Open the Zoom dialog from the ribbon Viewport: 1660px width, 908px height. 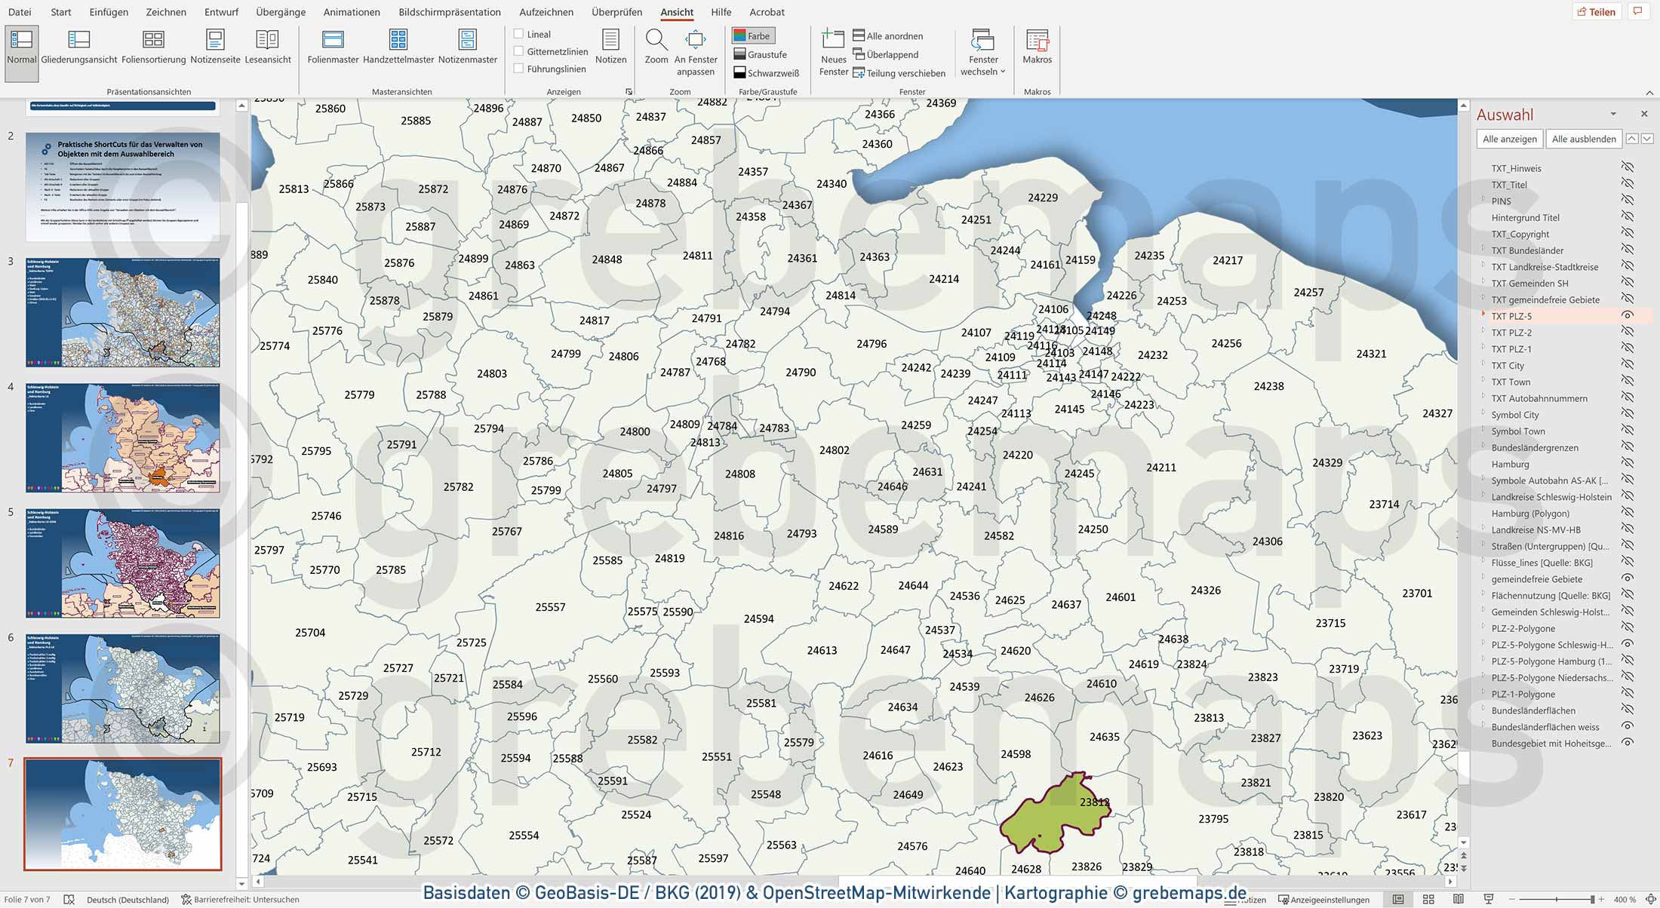coord(656,47)
